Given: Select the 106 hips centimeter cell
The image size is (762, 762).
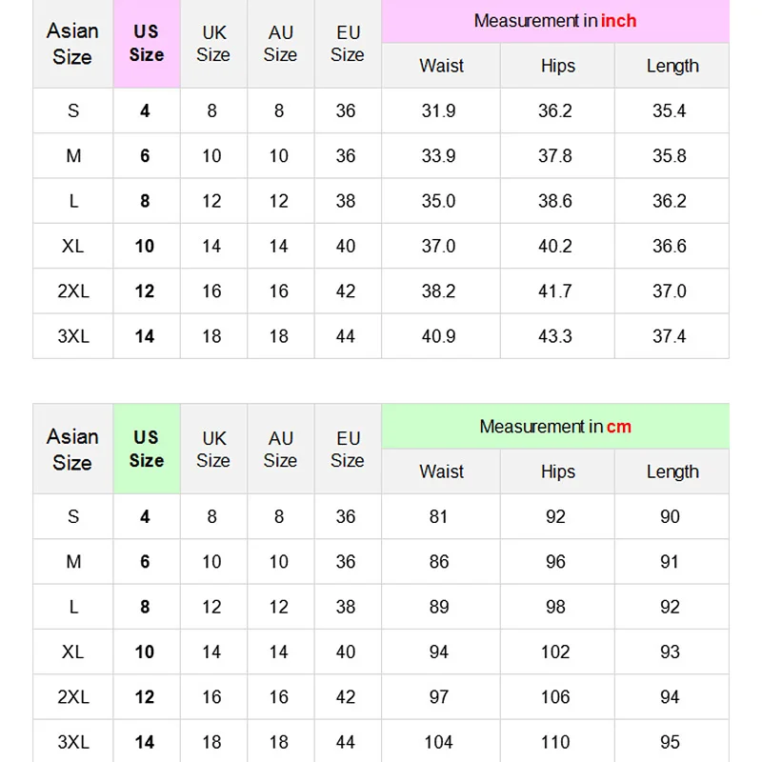Looking at the screenshot, I should (555, 697).
